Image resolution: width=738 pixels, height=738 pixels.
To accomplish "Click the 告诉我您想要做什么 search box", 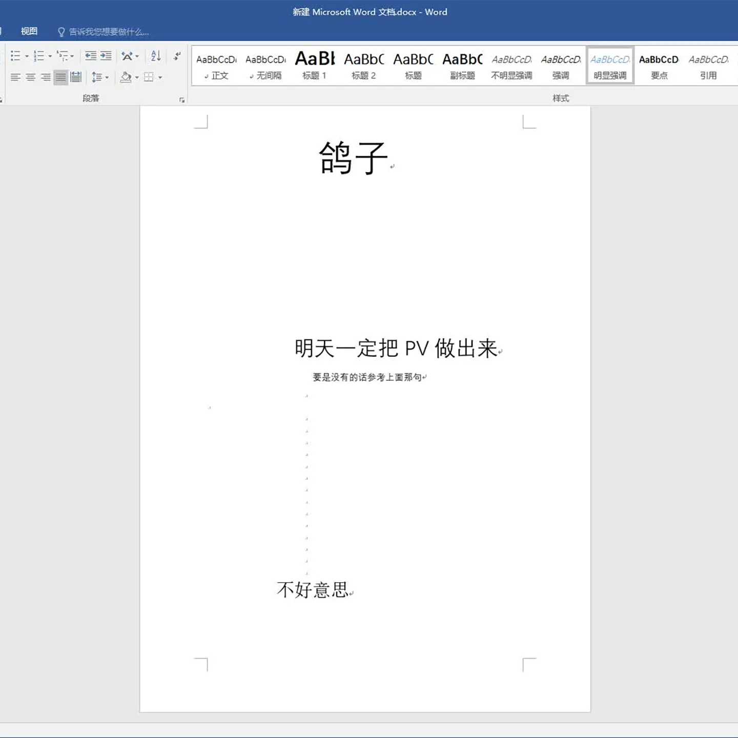I will [109, 32].
